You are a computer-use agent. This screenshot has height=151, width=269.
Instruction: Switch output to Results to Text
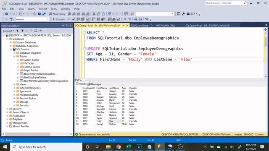(109, 19)
